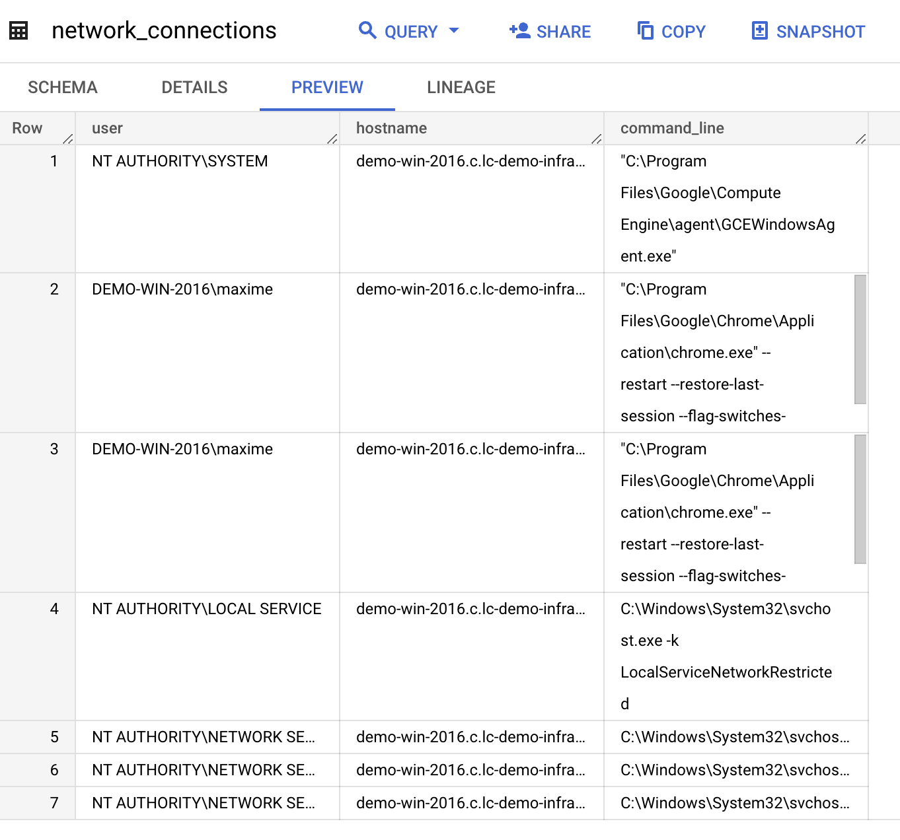Select the LINEAGE tab
900x840 pixels.
461,87
